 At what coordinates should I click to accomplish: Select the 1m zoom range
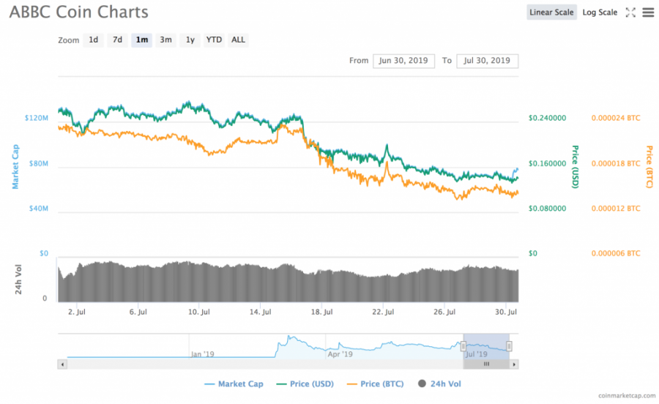point(141,40)
